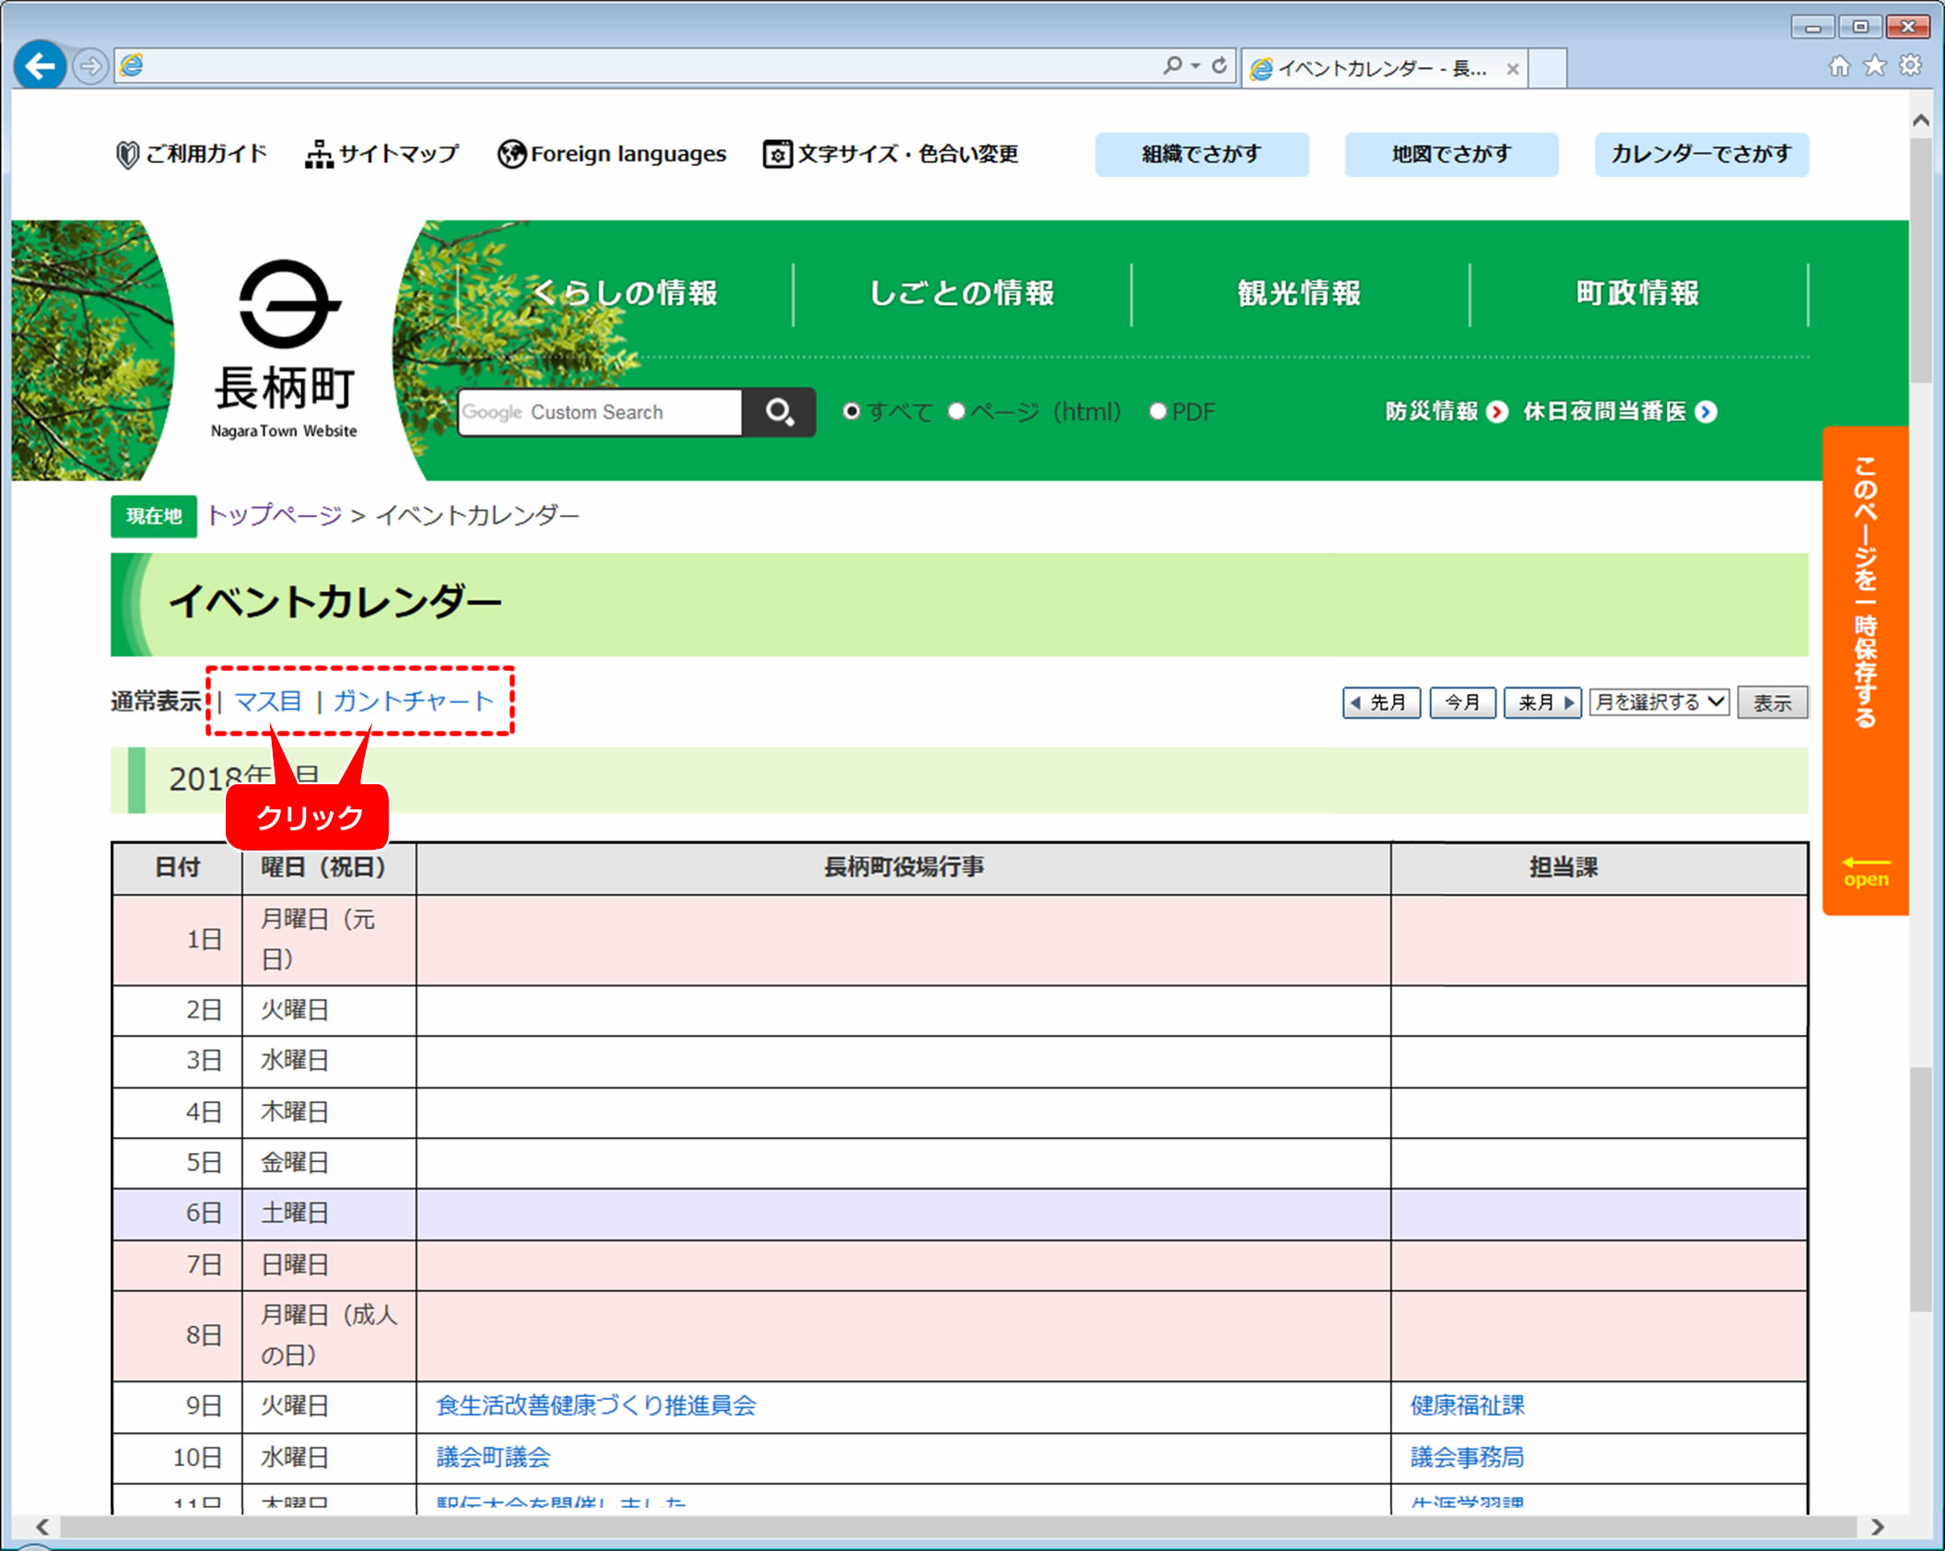The image size is (1945, 1551).
Task: Click the ガントチャート view link
Action: tap(413, 701)
